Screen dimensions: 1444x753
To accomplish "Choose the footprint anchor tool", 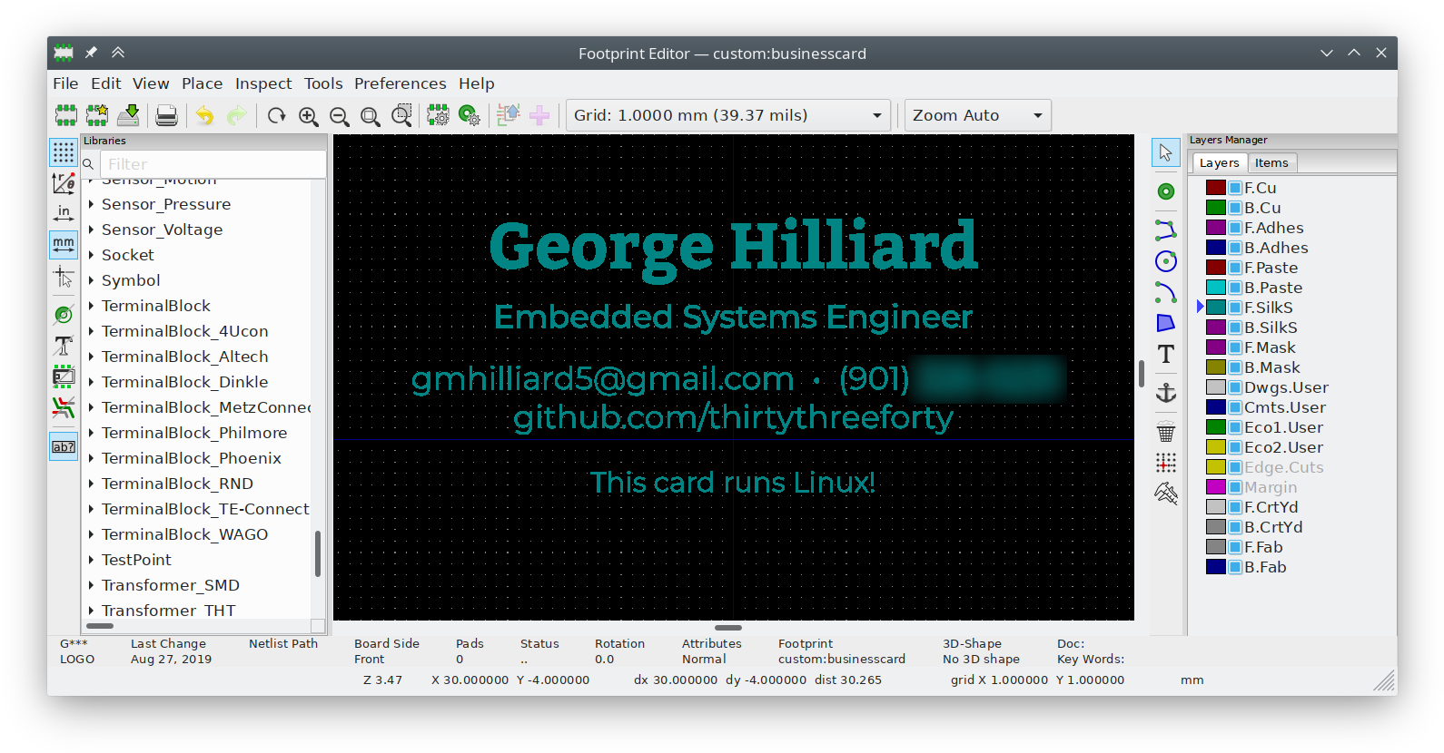I will [1166, 392].
